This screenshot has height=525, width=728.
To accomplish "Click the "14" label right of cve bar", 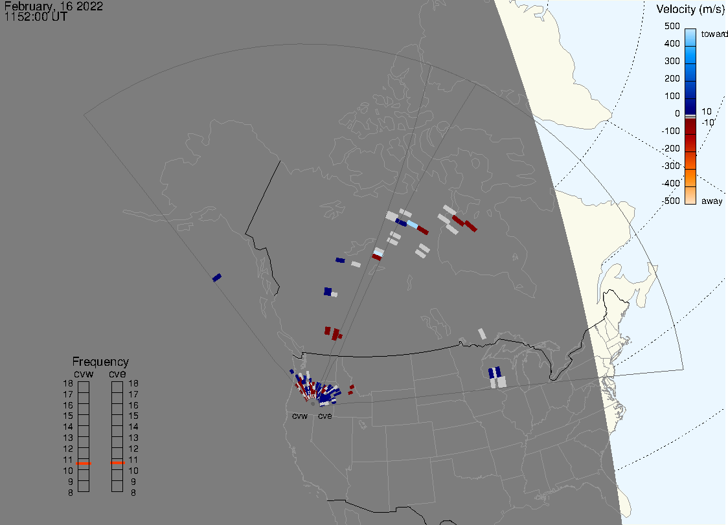I will click(133, 427).
